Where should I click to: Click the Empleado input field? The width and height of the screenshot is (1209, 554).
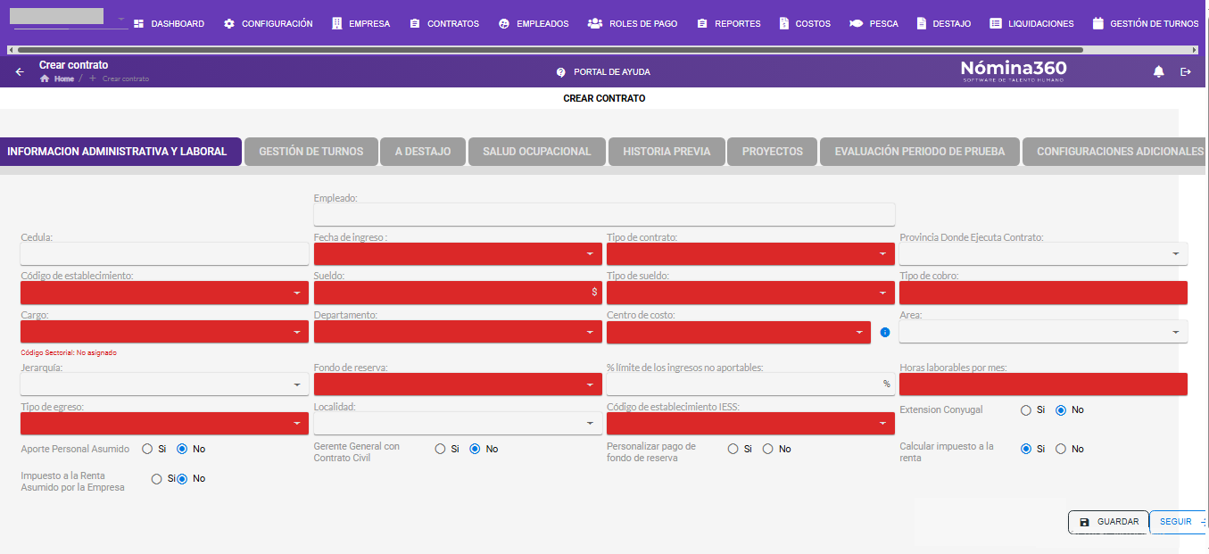(x=604, y=214)
